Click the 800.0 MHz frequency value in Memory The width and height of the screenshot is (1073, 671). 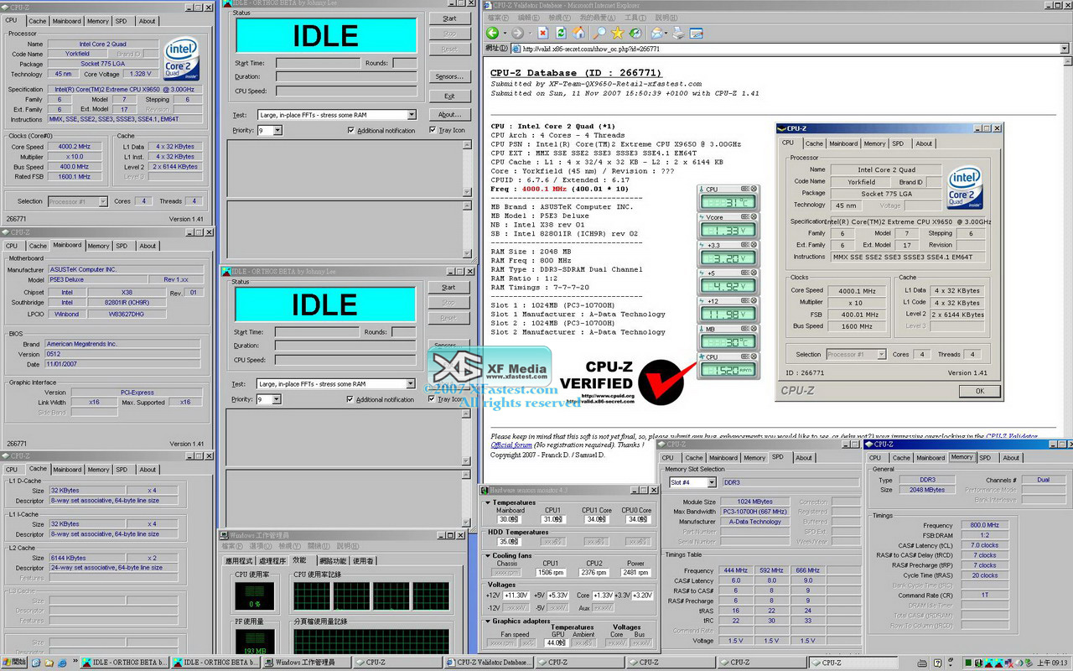pyautogui.click(x=984, y=525)
